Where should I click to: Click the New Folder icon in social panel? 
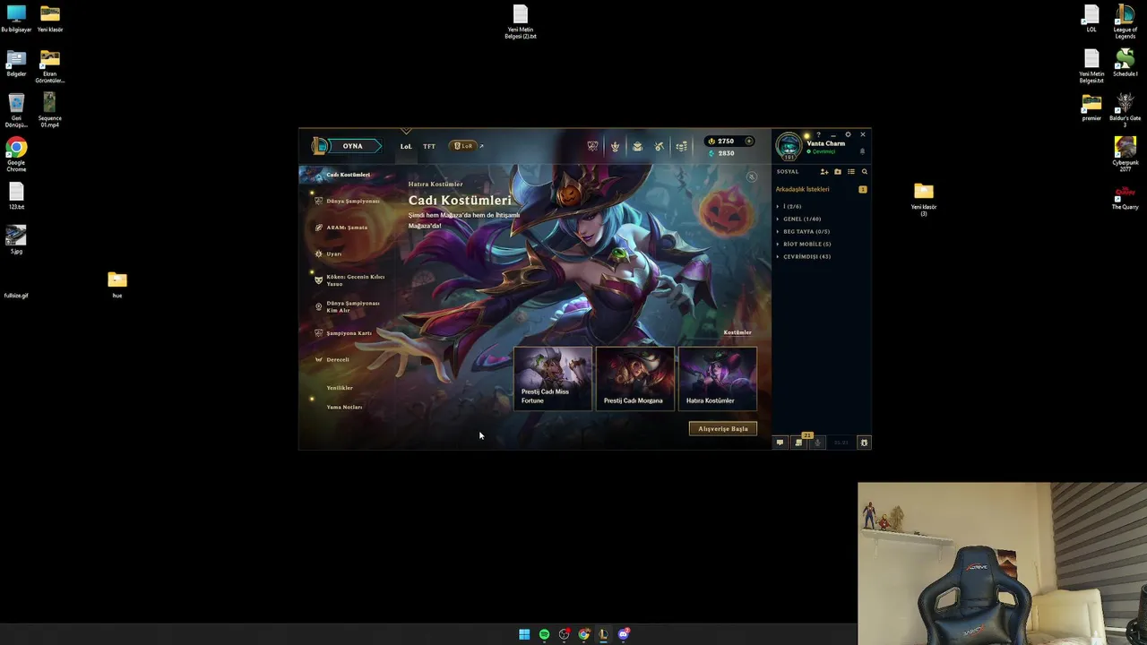pos(838,171)
